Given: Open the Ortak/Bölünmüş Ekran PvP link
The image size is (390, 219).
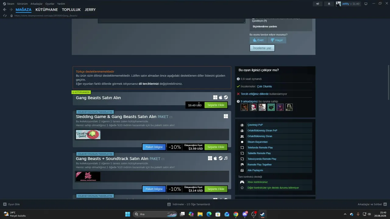Looking at the screenshot, I should tap(262, 130).
